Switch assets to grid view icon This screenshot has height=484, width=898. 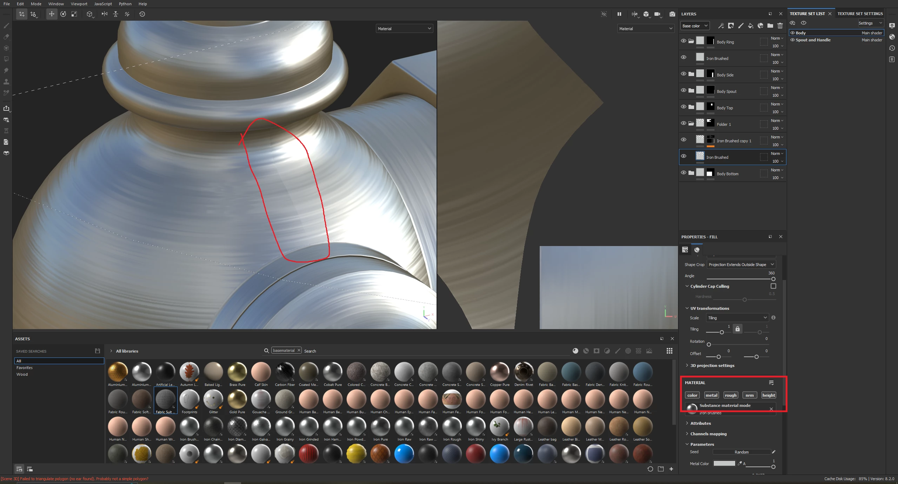pos(669,351)
